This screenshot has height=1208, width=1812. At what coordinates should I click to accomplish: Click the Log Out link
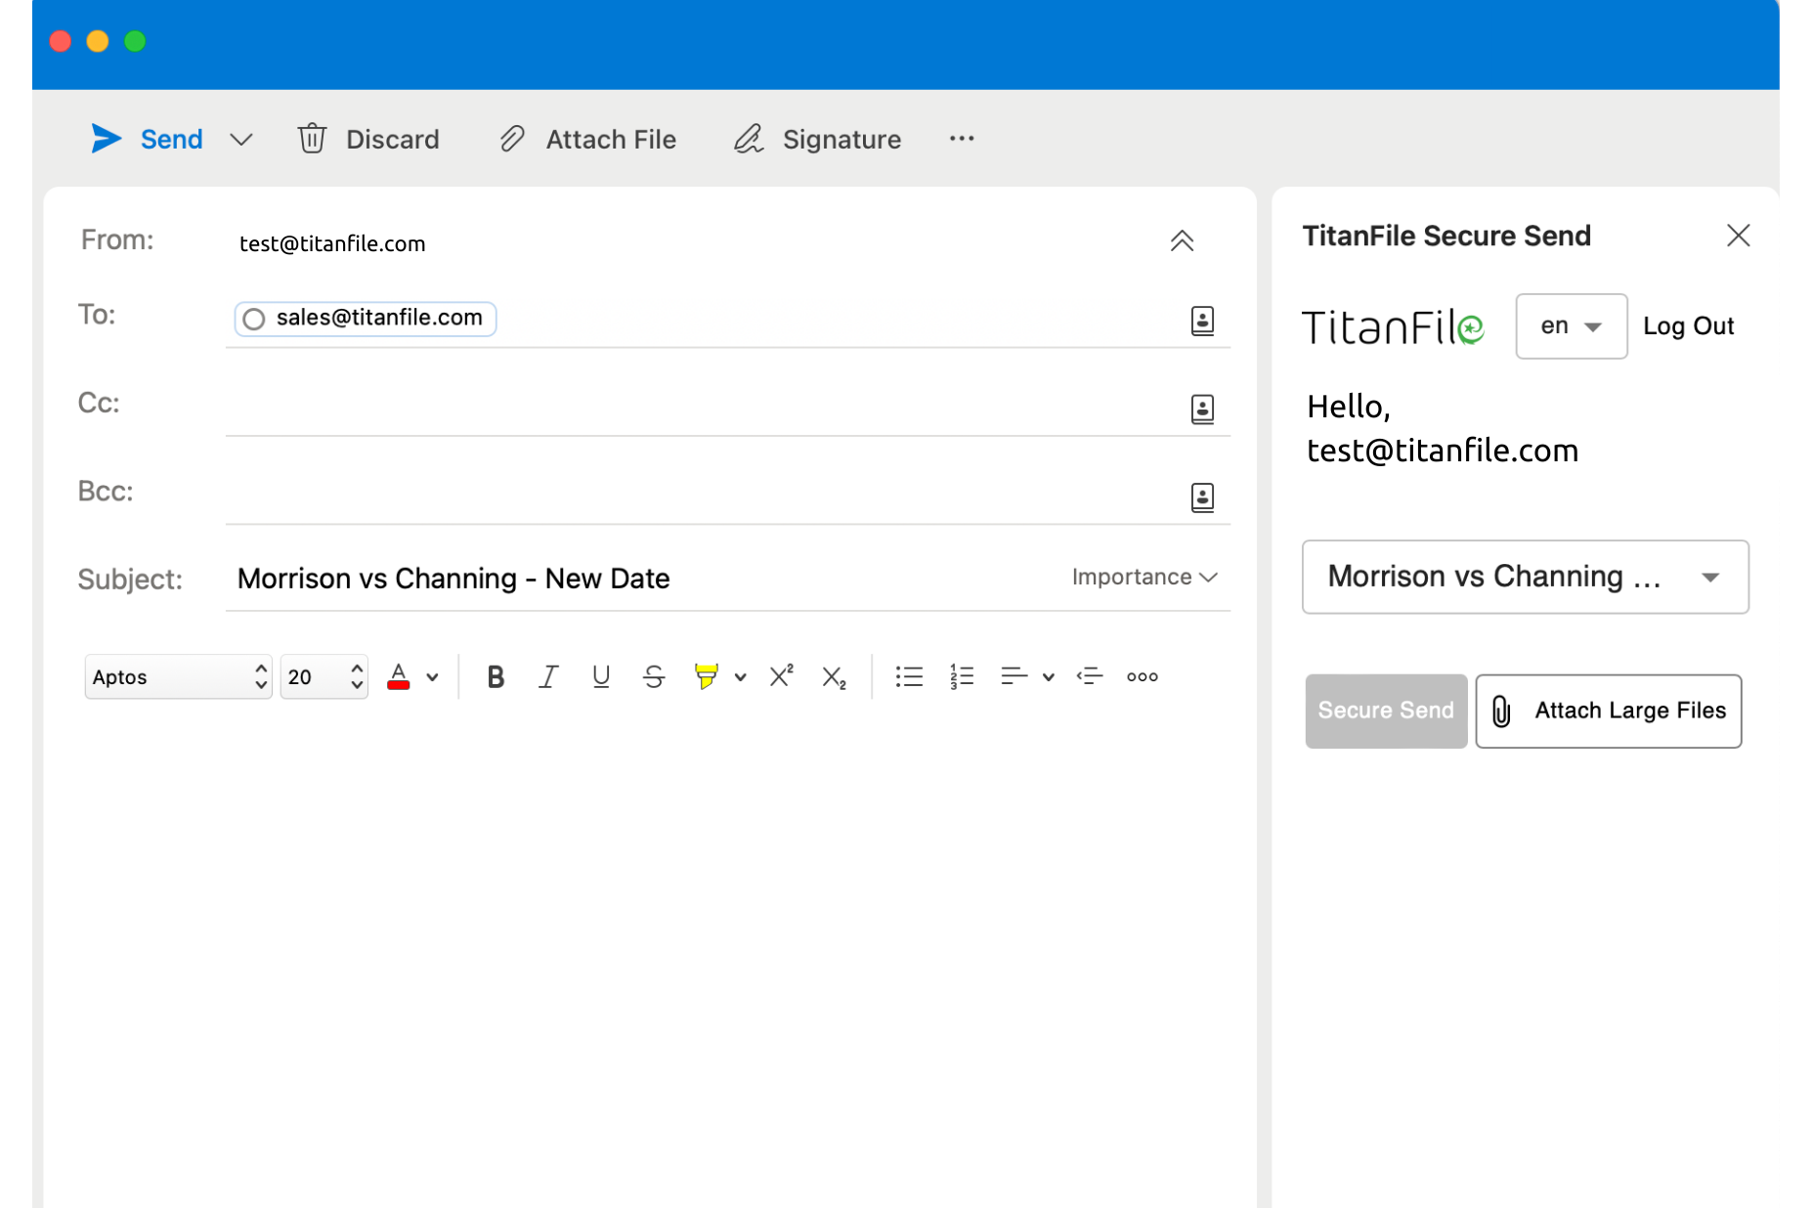[x=1688, y=326]
